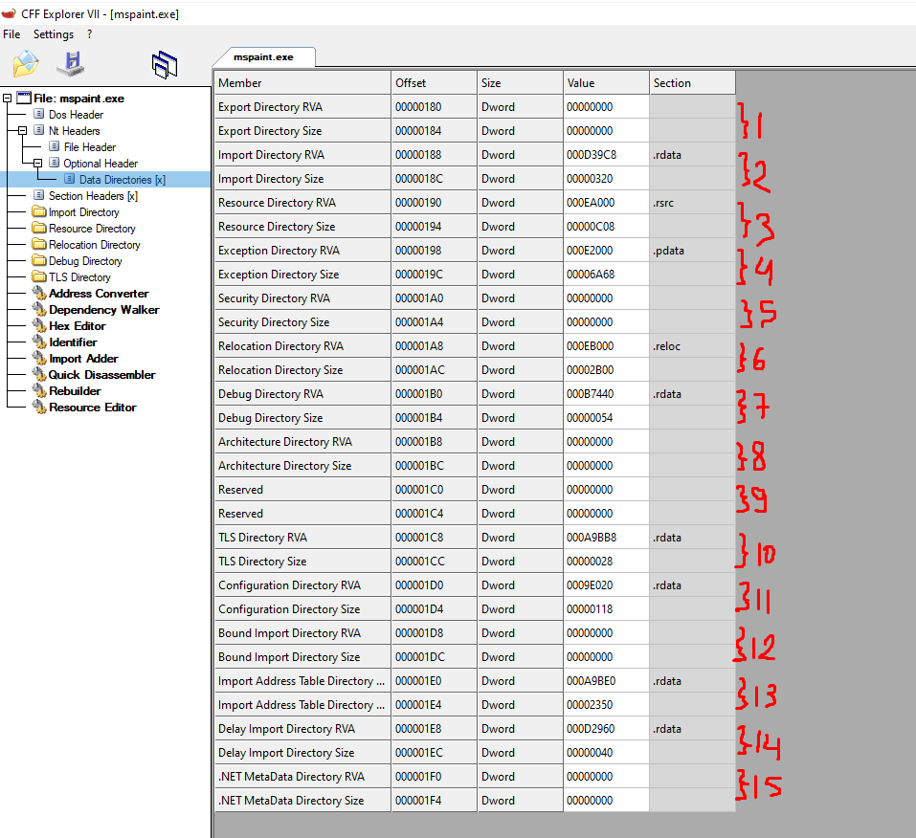
Task: Click the Resource Directory folder icon
Action: [39, 229]
